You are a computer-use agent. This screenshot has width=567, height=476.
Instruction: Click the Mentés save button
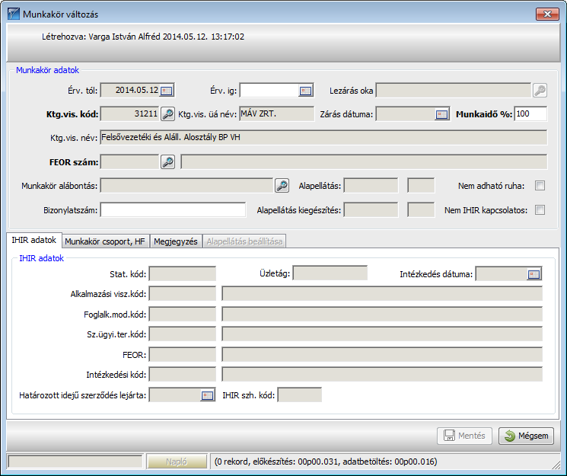pyautogui.click(x=465, y=436)
